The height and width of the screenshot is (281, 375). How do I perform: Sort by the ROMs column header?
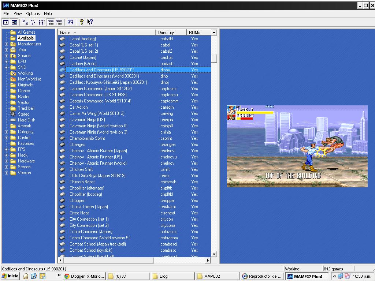pyautogui.click(x=198, y=32)
